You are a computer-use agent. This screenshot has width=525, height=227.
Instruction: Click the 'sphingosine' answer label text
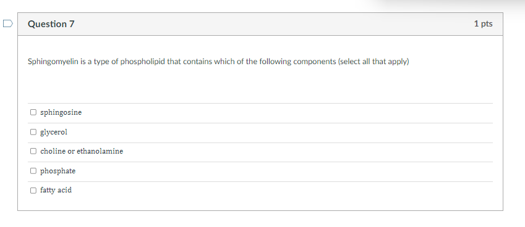(61, 112)
